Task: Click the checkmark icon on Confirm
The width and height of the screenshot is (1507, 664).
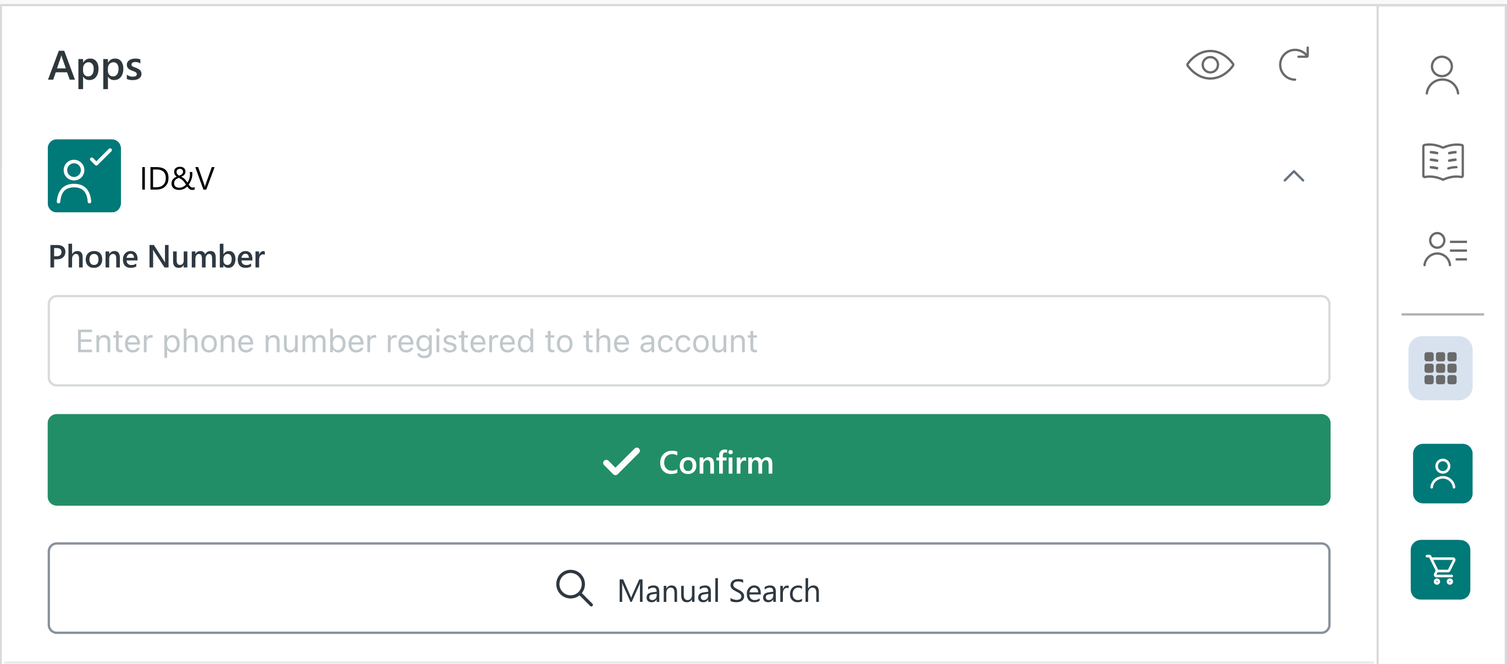Action: [621, 462]
